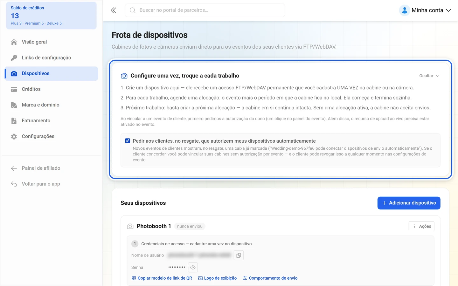
Task: Click the camera icon beside Photobooth 1
Action: tap(130, 226)
